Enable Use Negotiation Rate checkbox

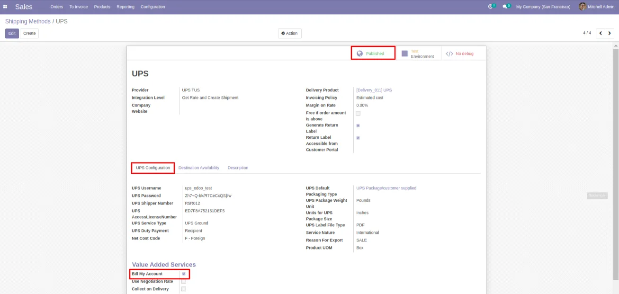click(184, 281)
